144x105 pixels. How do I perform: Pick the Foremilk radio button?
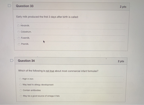[19, 38]
